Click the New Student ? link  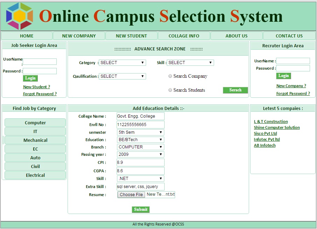tap(36, 87)
